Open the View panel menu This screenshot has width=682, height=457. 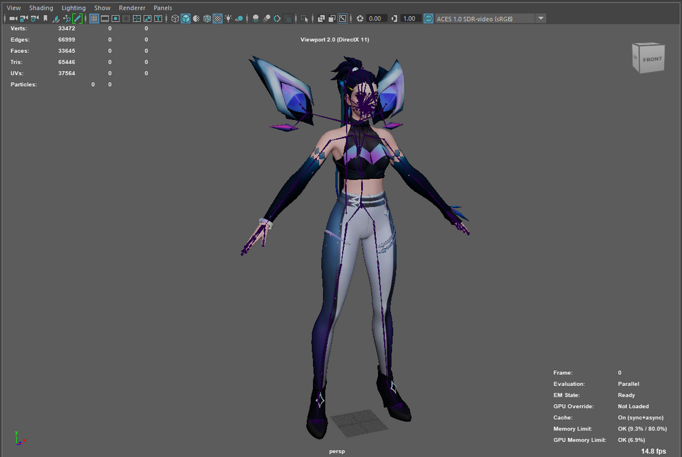[14, 8]
